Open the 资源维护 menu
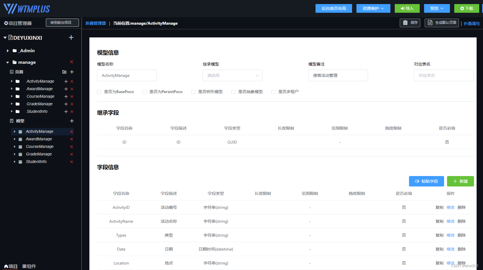The image size is (483, 270). coord(373,8)
